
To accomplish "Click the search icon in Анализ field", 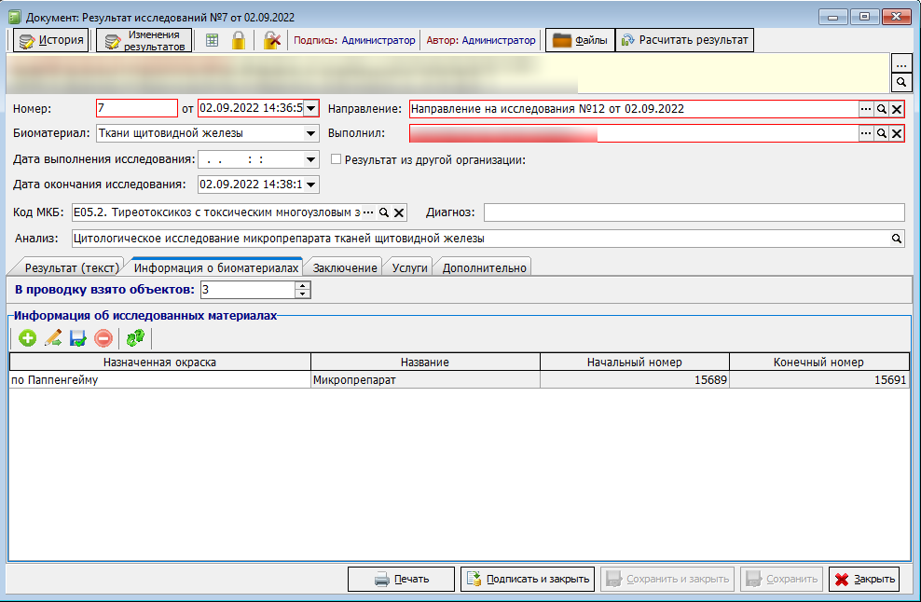I will pos(897,239).
